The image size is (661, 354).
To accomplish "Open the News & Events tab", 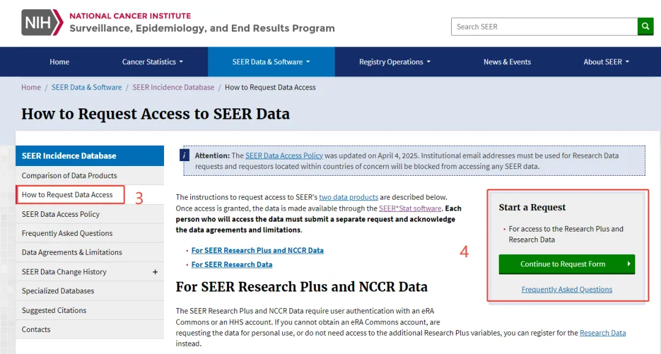I will click(507, 62).
